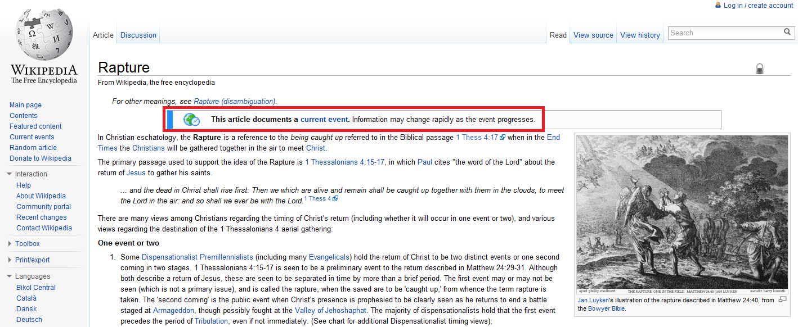
Task: Open the View source tab
Action: 593,35
